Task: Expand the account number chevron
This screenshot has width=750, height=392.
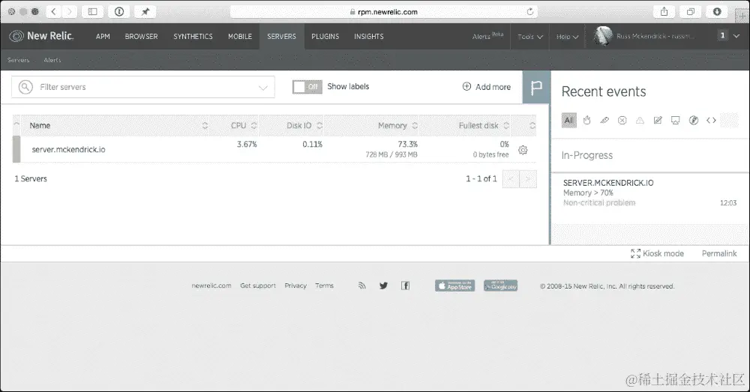Action: pos(736,36)
